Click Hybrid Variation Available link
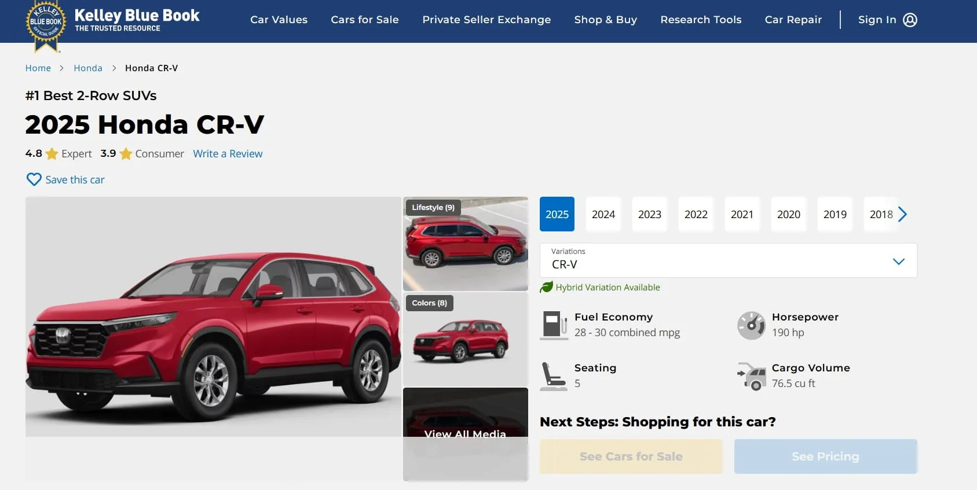977x490 pixels. pyautogui.click(x=608, y=288)
